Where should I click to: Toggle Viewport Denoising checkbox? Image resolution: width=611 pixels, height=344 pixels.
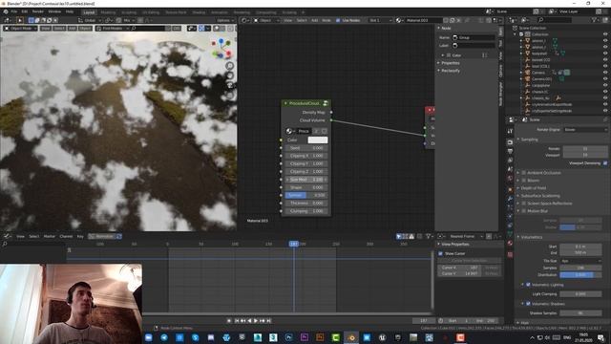pyautogui.click(x=605, y=163)
